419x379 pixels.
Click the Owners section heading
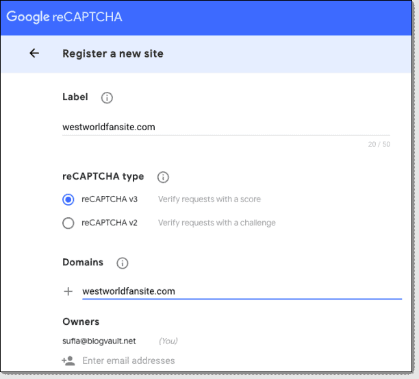(81, 321)
